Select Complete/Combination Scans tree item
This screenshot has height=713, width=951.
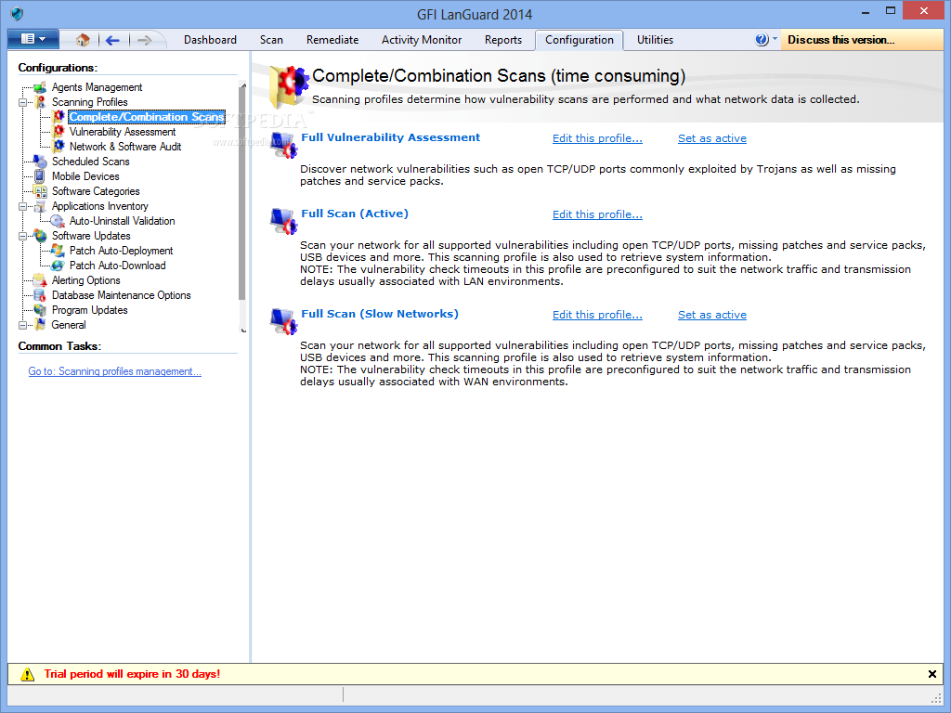pos(147,117)
